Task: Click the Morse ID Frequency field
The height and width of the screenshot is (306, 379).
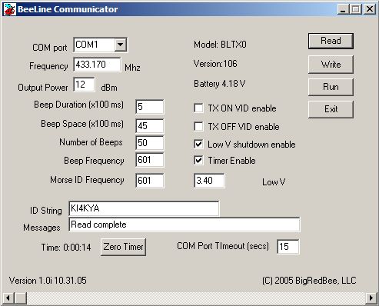Action: tap(150, 181)
